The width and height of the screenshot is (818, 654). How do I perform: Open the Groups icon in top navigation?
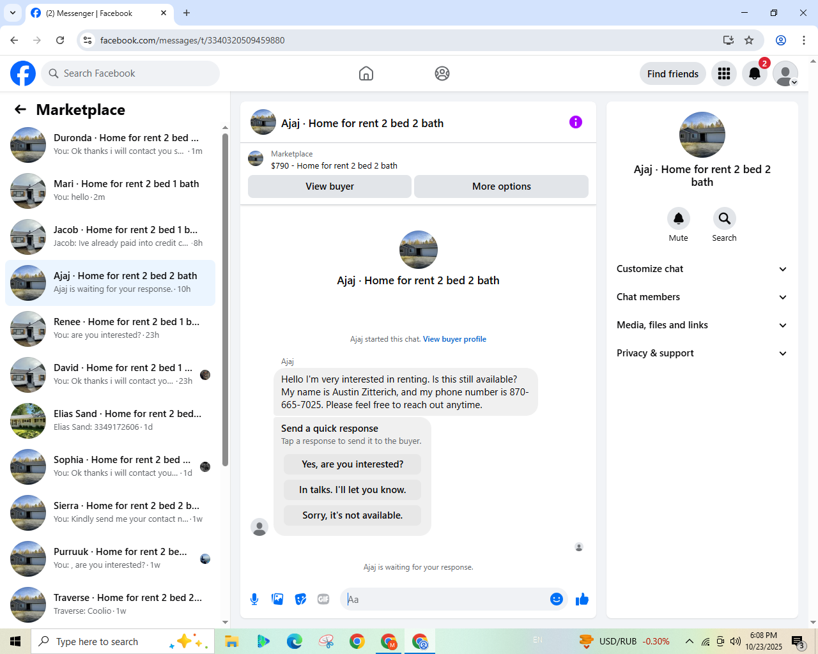click(442, 73)
